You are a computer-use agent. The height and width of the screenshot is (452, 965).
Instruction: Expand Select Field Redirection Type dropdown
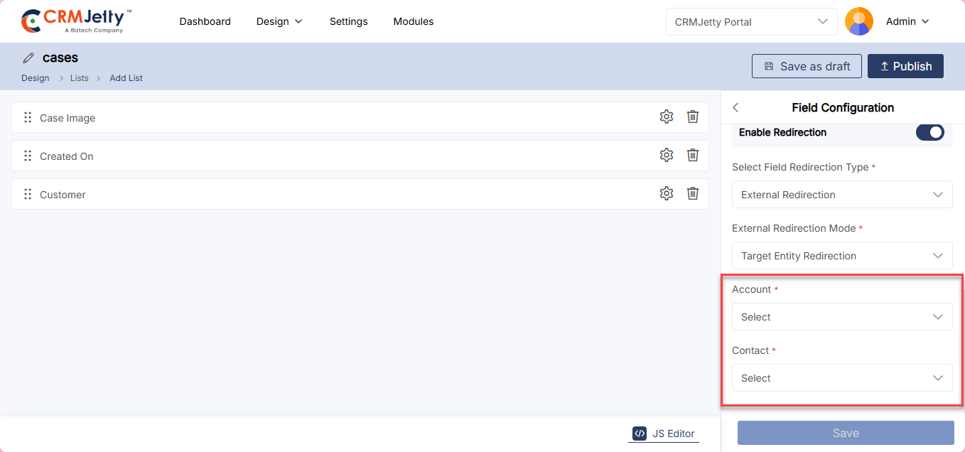[x=841, y=195]
